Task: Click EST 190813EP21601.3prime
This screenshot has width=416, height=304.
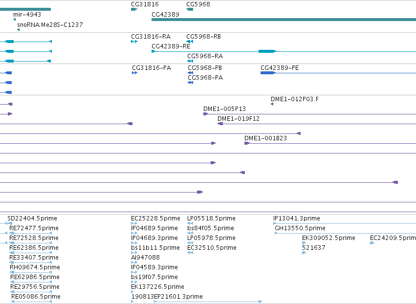Action: 167,297
